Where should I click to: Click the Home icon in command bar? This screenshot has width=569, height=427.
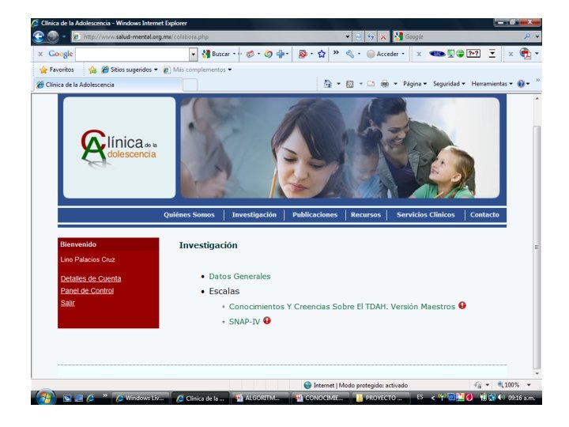(x=328, y=84)
